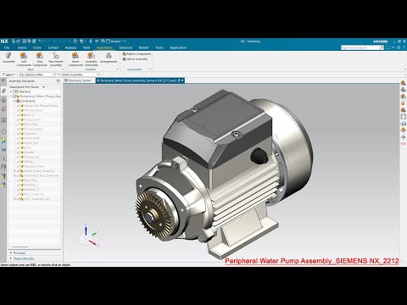Close the Peripheral_Water_Pump_Assembly document tab
407x305 pixels.
[x=182, y=80]
